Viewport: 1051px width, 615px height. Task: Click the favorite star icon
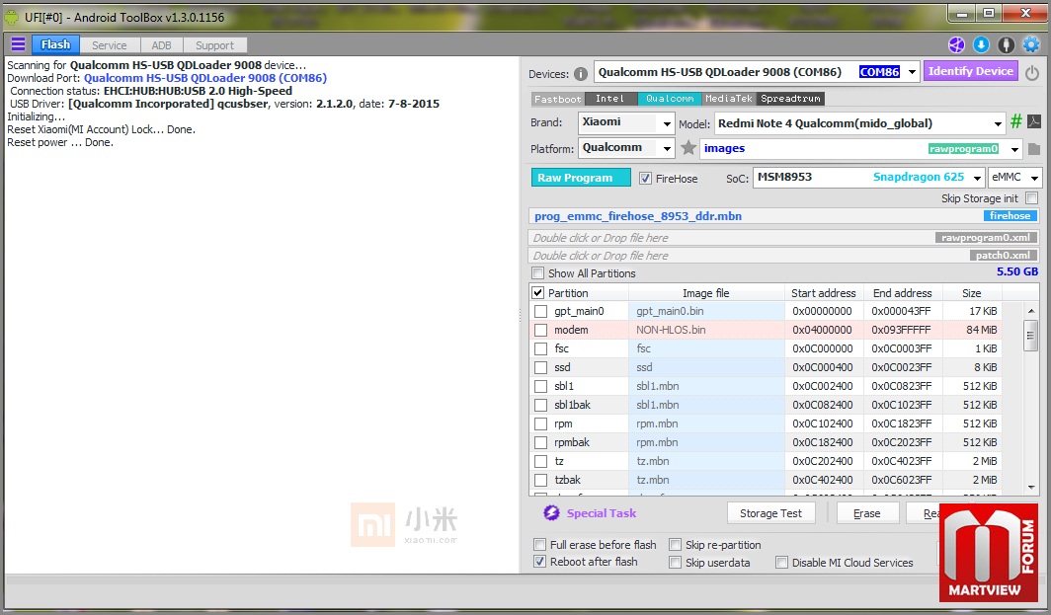688,148
